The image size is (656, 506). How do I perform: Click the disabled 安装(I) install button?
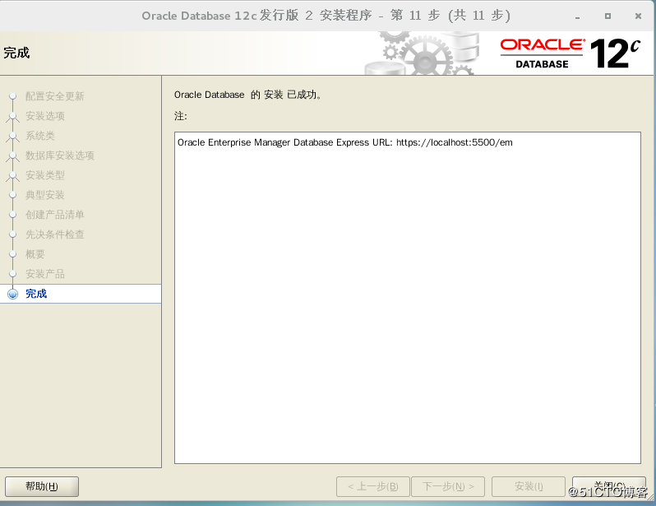click(529, 486)
